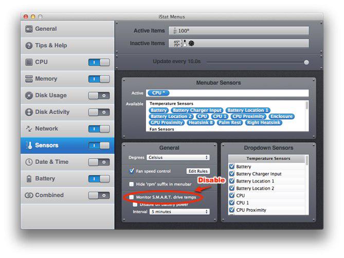Uncheck CPU Proximity dropdown sensor checkbox
Screen dimensions: 344x258
[x=232, y=210]
